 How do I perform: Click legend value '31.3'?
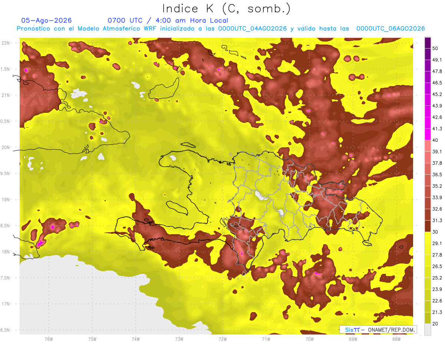pos(437,220)
